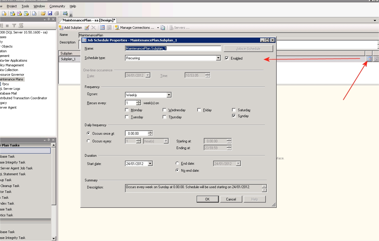Check the Saturday checkbox

pos(234,110)
